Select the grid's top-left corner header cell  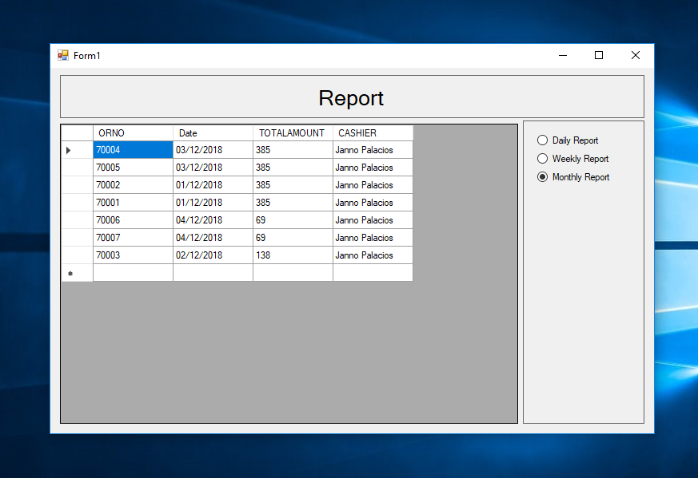pyautogui.click(x=77, y=133)
